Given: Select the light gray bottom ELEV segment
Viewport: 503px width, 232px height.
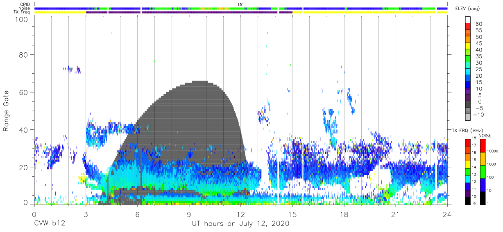Looking at the screenshot, I should point(468,117).
